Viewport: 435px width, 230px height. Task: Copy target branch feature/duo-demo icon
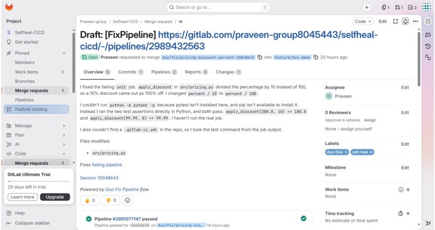(316, 57)
